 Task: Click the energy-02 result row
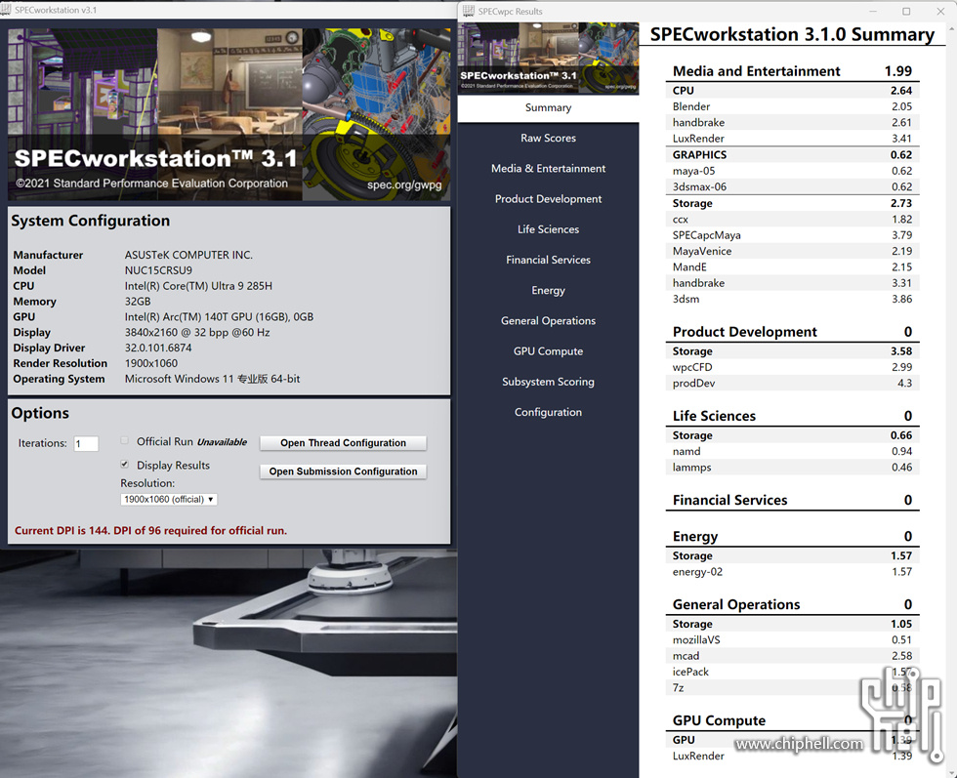[792, 572]
